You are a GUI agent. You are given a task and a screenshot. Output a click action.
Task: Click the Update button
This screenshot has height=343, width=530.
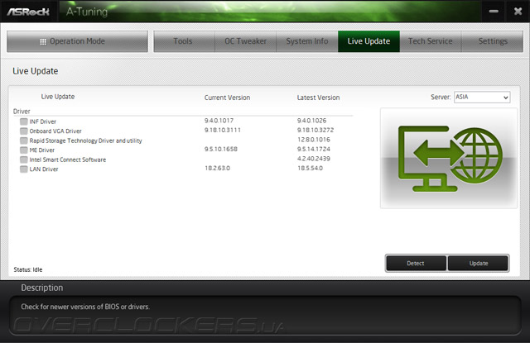tap(479, 263)
